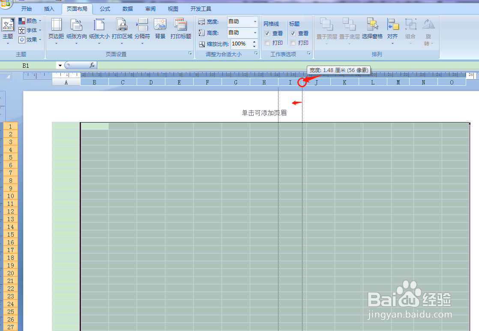Switch to the 公式 ribbon tab

pos(104,8)
